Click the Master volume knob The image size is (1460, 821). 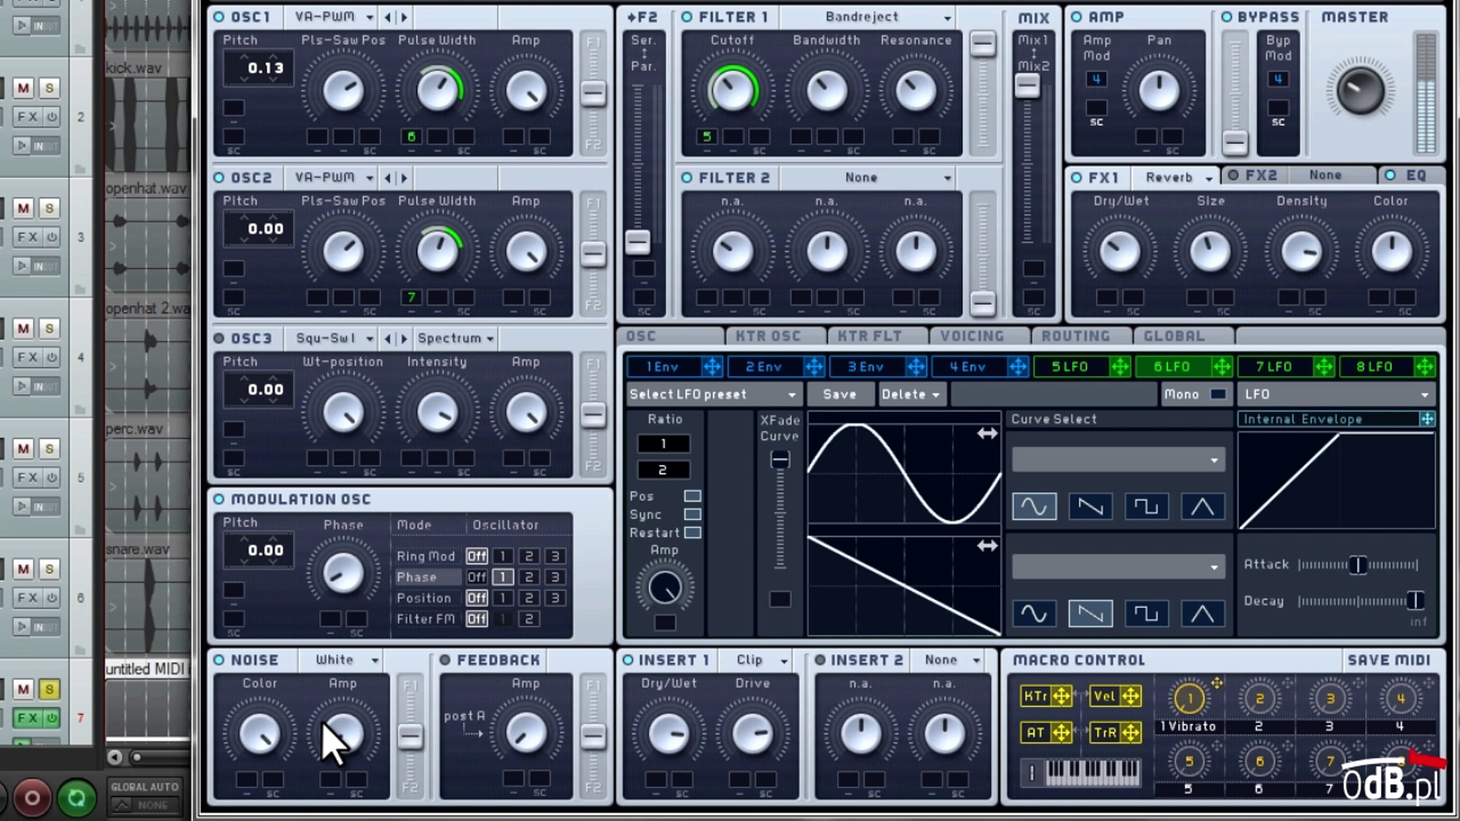(1360, 91)
